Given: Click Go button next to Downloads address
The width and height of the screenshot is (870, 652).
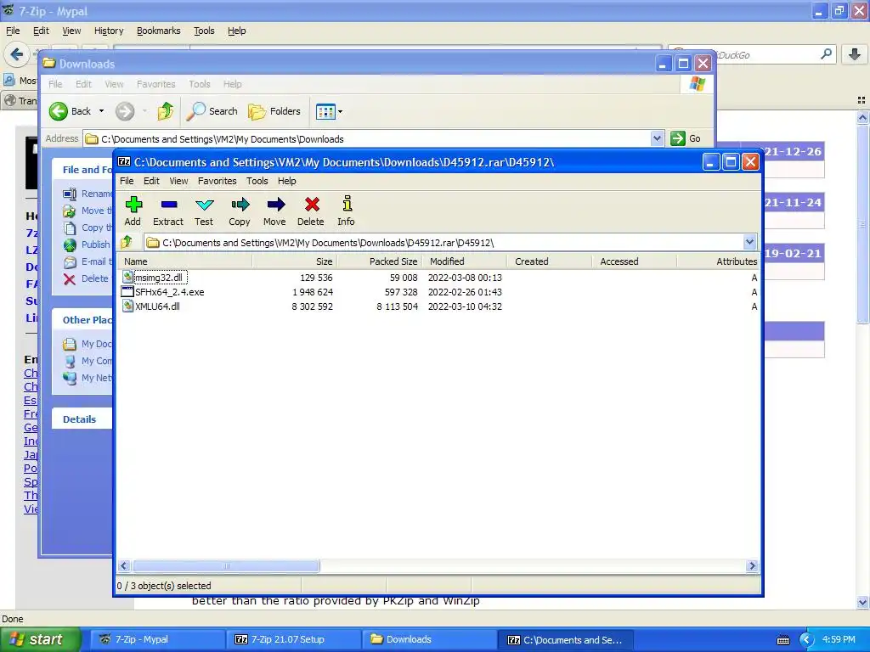Looking at the screenshot, I should [686, 138].
